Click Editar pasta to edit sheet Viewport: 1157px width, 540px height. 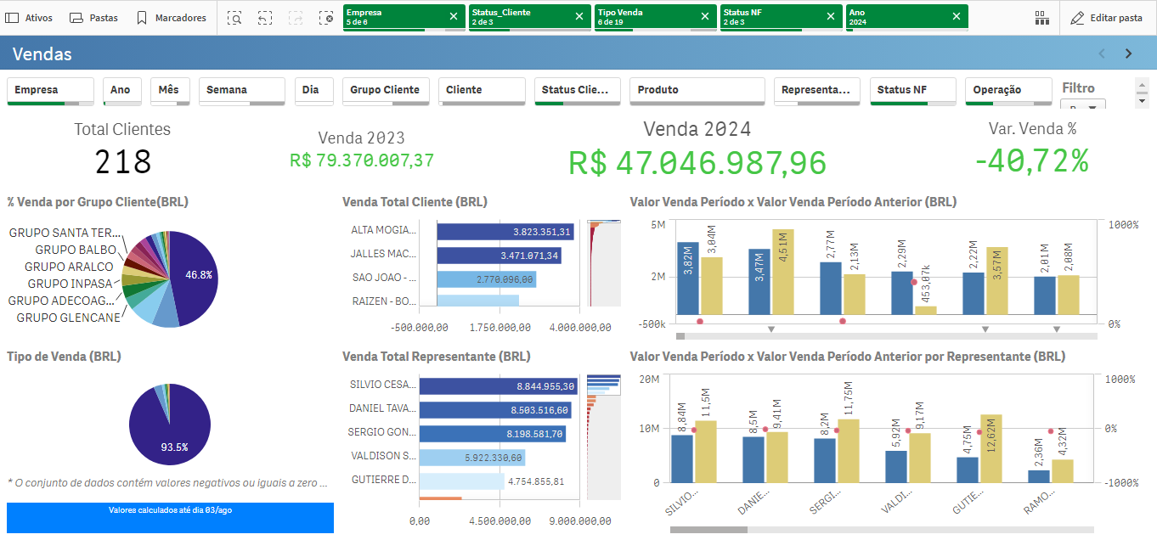1106,18
